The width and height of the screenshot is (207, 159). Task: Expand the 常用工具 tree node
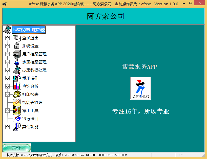[7, 110]
